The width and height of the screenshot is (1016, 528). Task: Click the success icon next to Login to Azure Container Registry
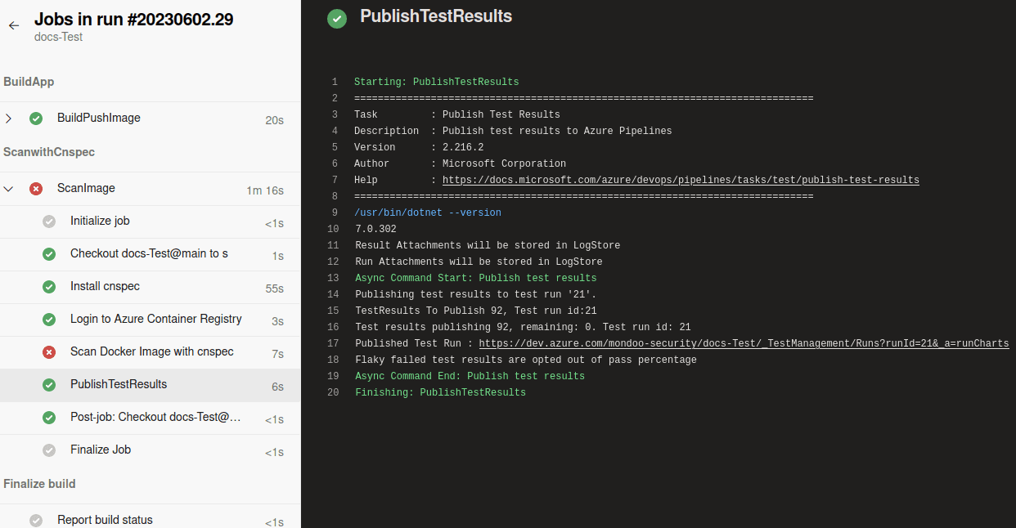click(x=48, y=320)
